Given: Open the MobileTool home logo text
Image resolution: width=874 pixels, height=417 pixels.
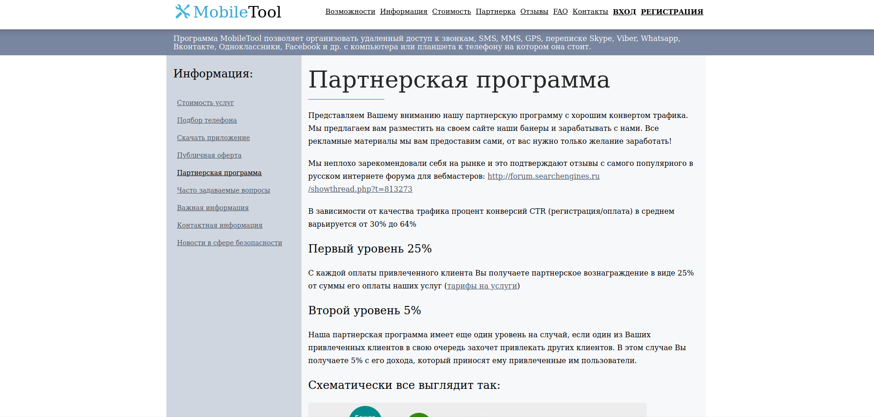Looking at the screenshot, I should 237,12.
